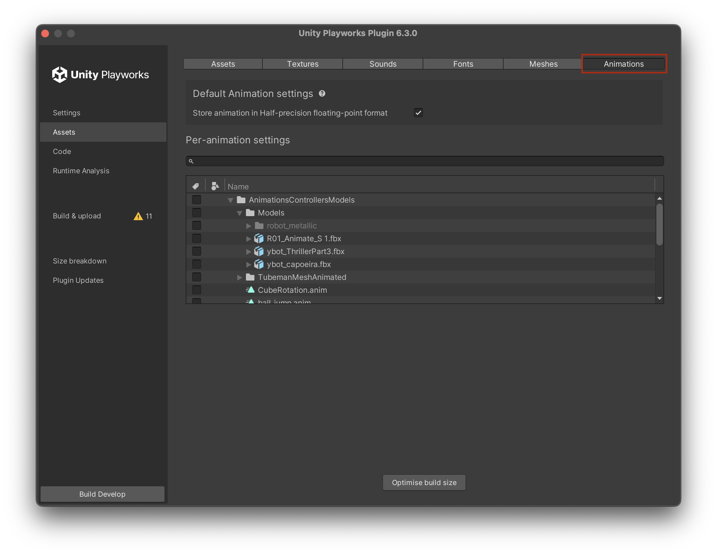Check the robot_metallic row checkbox

pyautogui.click(x=197, y=225)
